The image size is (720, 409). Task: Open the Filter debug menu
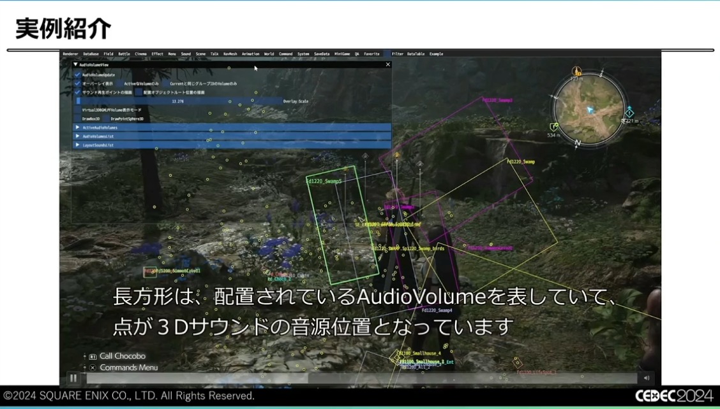(398, 54)
